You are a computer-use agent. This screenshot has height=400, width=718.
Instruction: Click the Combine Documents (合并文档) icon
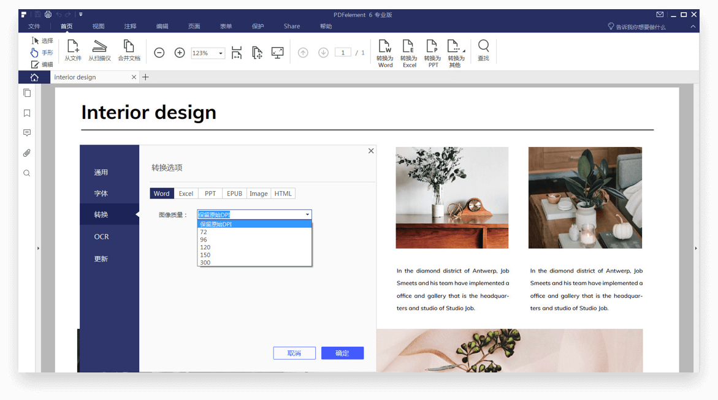pos(129,47)
